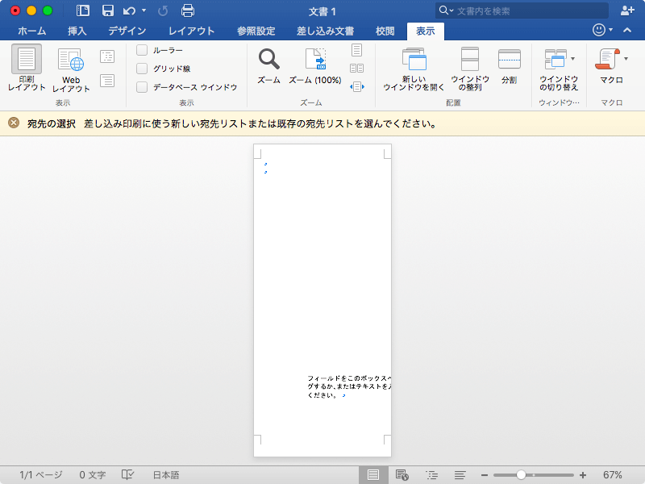Screen dimensions: 645x484
Task: Open the レイアウト tab
Action: click(191, 31)
